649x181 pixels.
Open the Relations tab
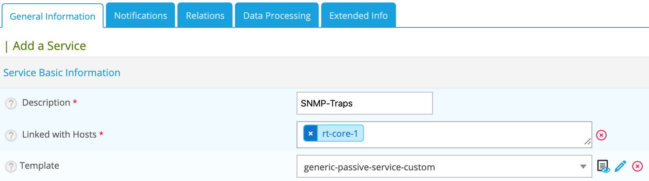coord(205,16)
